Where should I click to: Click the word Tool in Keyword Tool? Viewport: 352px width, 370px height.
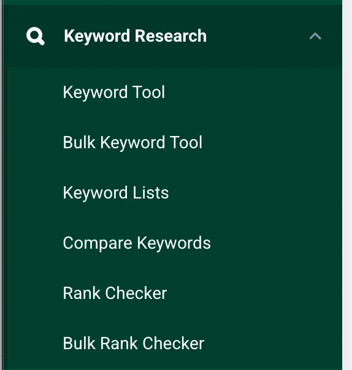point(148,92)
